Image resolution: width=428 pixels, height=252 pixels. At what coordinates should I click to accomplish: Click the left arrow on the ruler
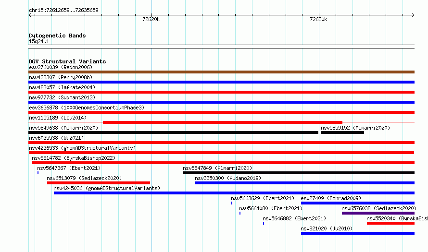coord(30,15)
